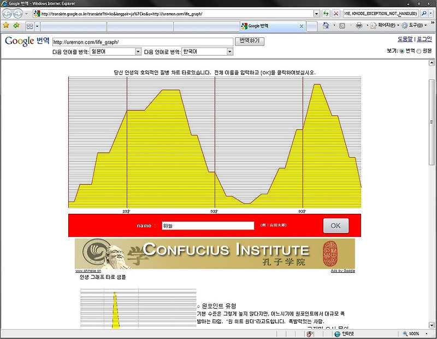Image resolution: width=437 pixels, height=339 pixels.
Task: Go back with the browser Back arrow
Action: tap(8, 13)
